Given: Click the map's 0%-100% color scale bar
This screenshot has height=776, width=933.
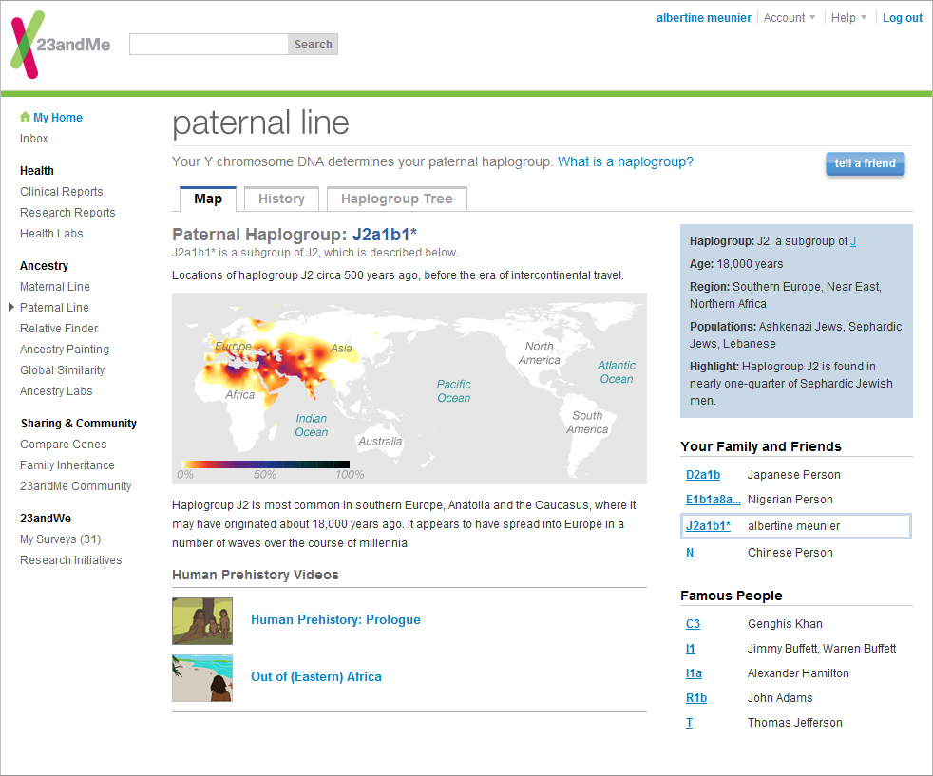Looking at the screenshot, I should [x=266, y=464].
